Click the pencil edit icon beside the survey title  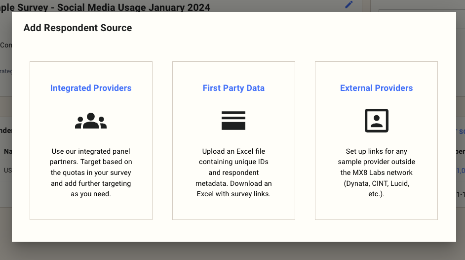coord(349,5)
